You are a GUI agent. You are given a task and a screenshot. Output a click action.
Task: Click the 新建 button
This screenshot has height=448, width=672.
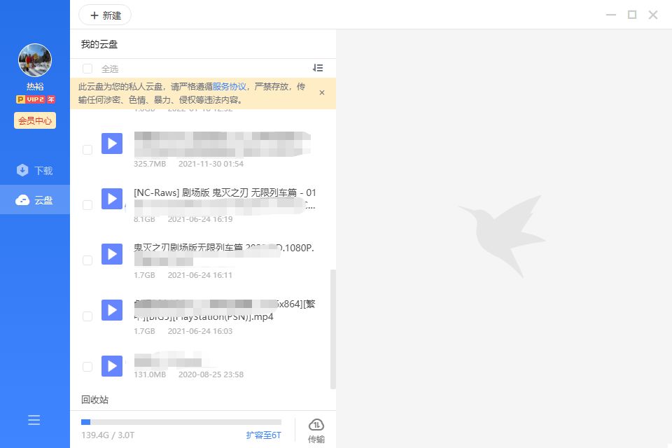click(105, 15)
